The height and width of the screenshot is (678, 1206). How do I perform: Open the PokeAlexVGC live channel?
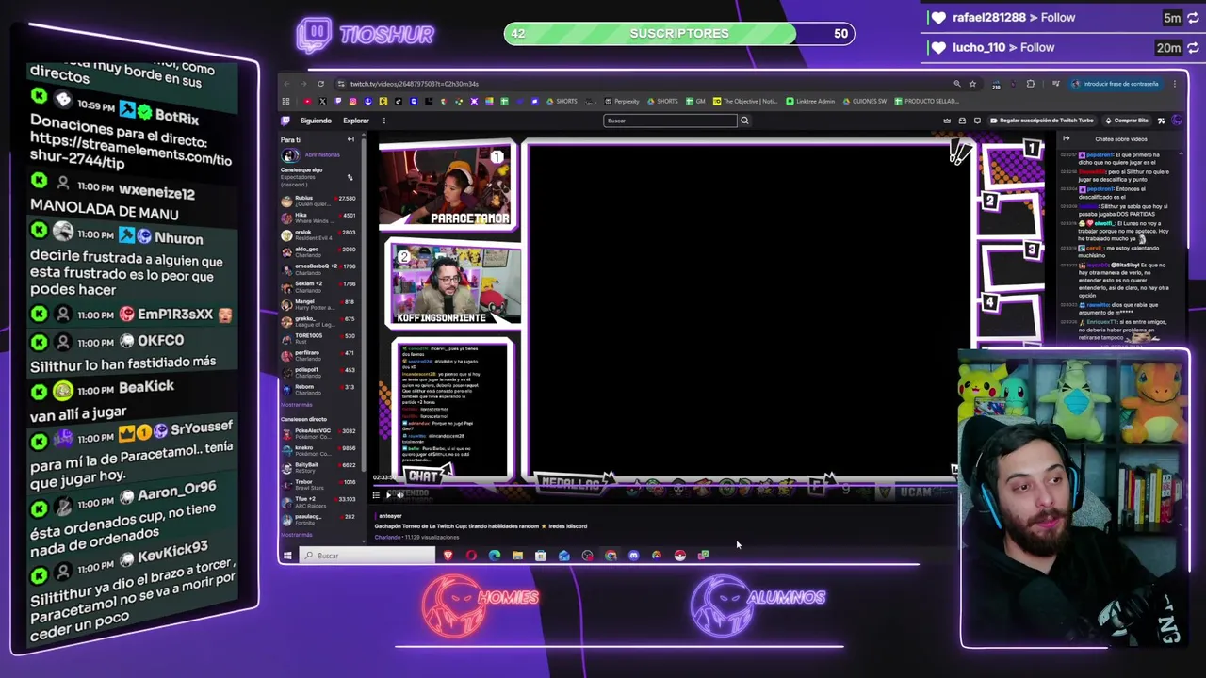318,433
